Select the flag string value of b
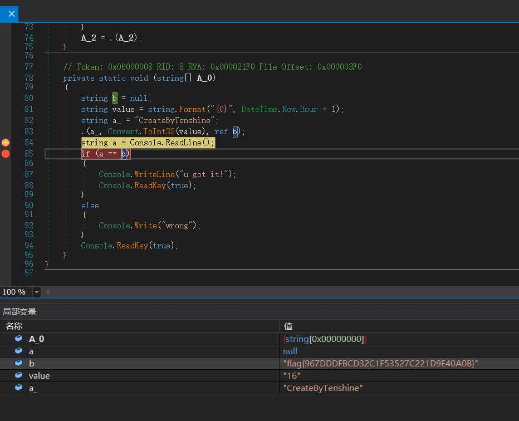The height and width of the screenshot is (421, 519). click(x=380, y=363)
